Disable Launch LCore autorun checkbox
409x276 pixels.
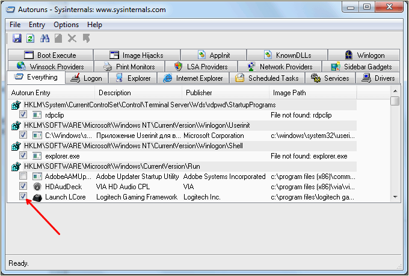click(23, 196)
